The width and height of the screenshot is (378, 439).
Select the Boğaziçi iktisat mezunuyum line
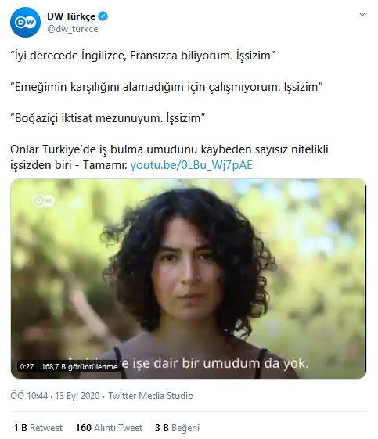click(x=108, y=118)
